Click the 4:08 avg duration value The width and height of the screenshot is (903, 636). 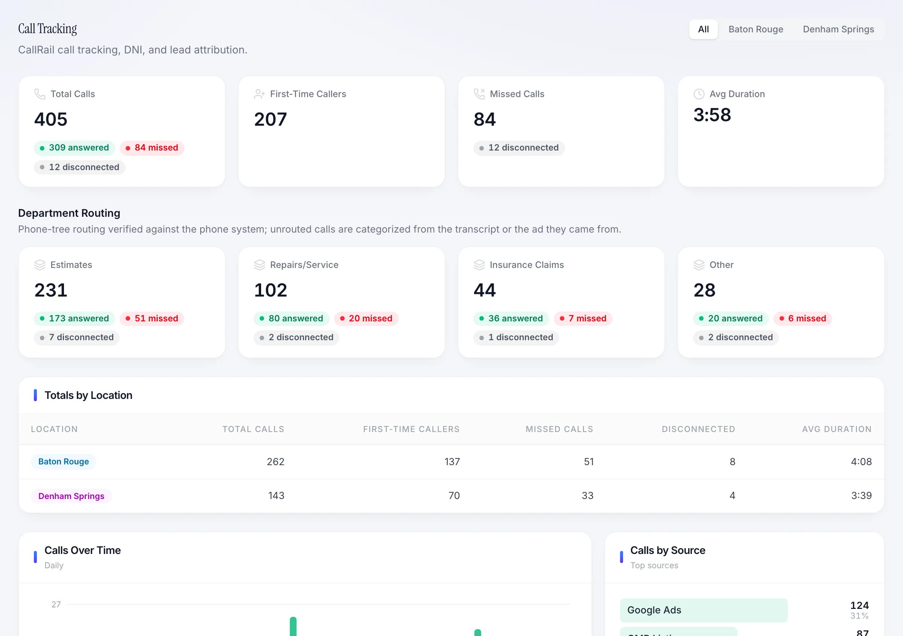pyautogui.click(x=861, y=462)
